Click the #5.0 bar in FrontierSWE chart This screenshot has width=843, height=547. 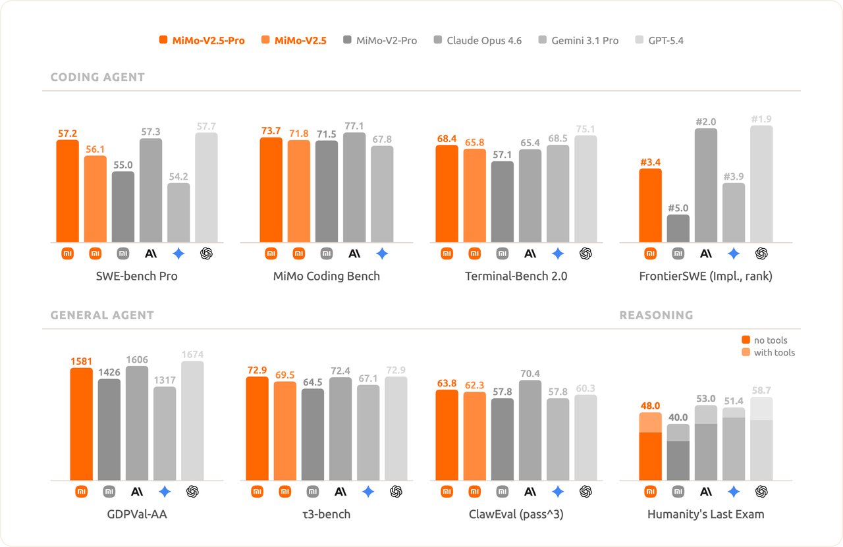click(x=678, y=228)
